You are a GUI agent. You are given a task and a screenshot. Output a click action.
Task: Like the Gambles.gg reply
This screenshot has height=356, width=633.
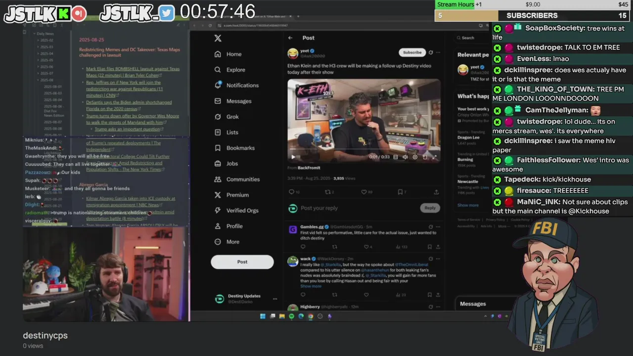[x=366, y=247]
